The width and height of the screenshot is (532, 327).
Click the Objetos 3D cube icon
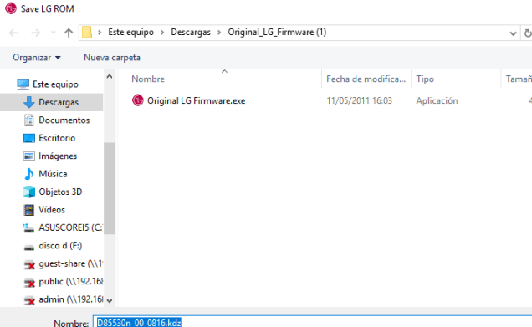[x=28, y=192]
